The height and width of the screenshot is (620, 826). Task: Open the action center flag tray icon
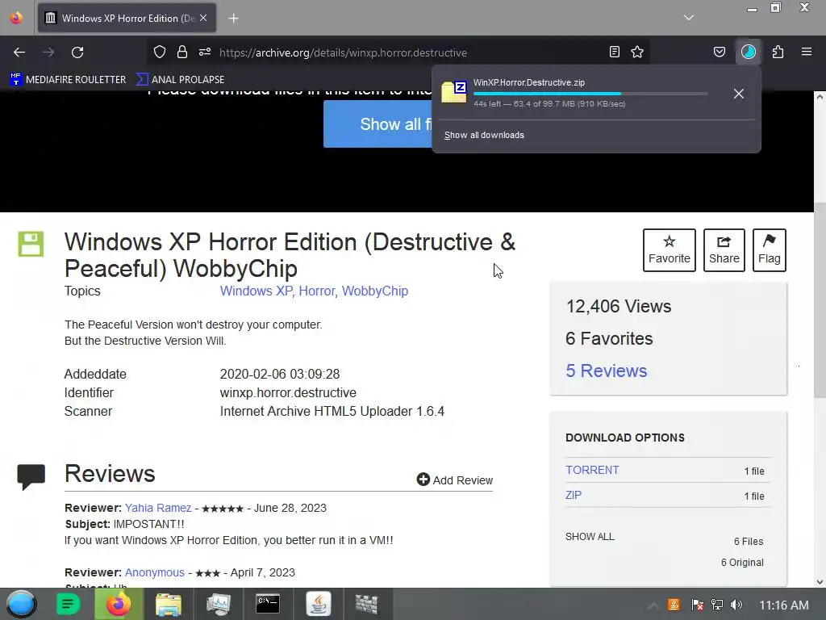click(x=696, y=605)
